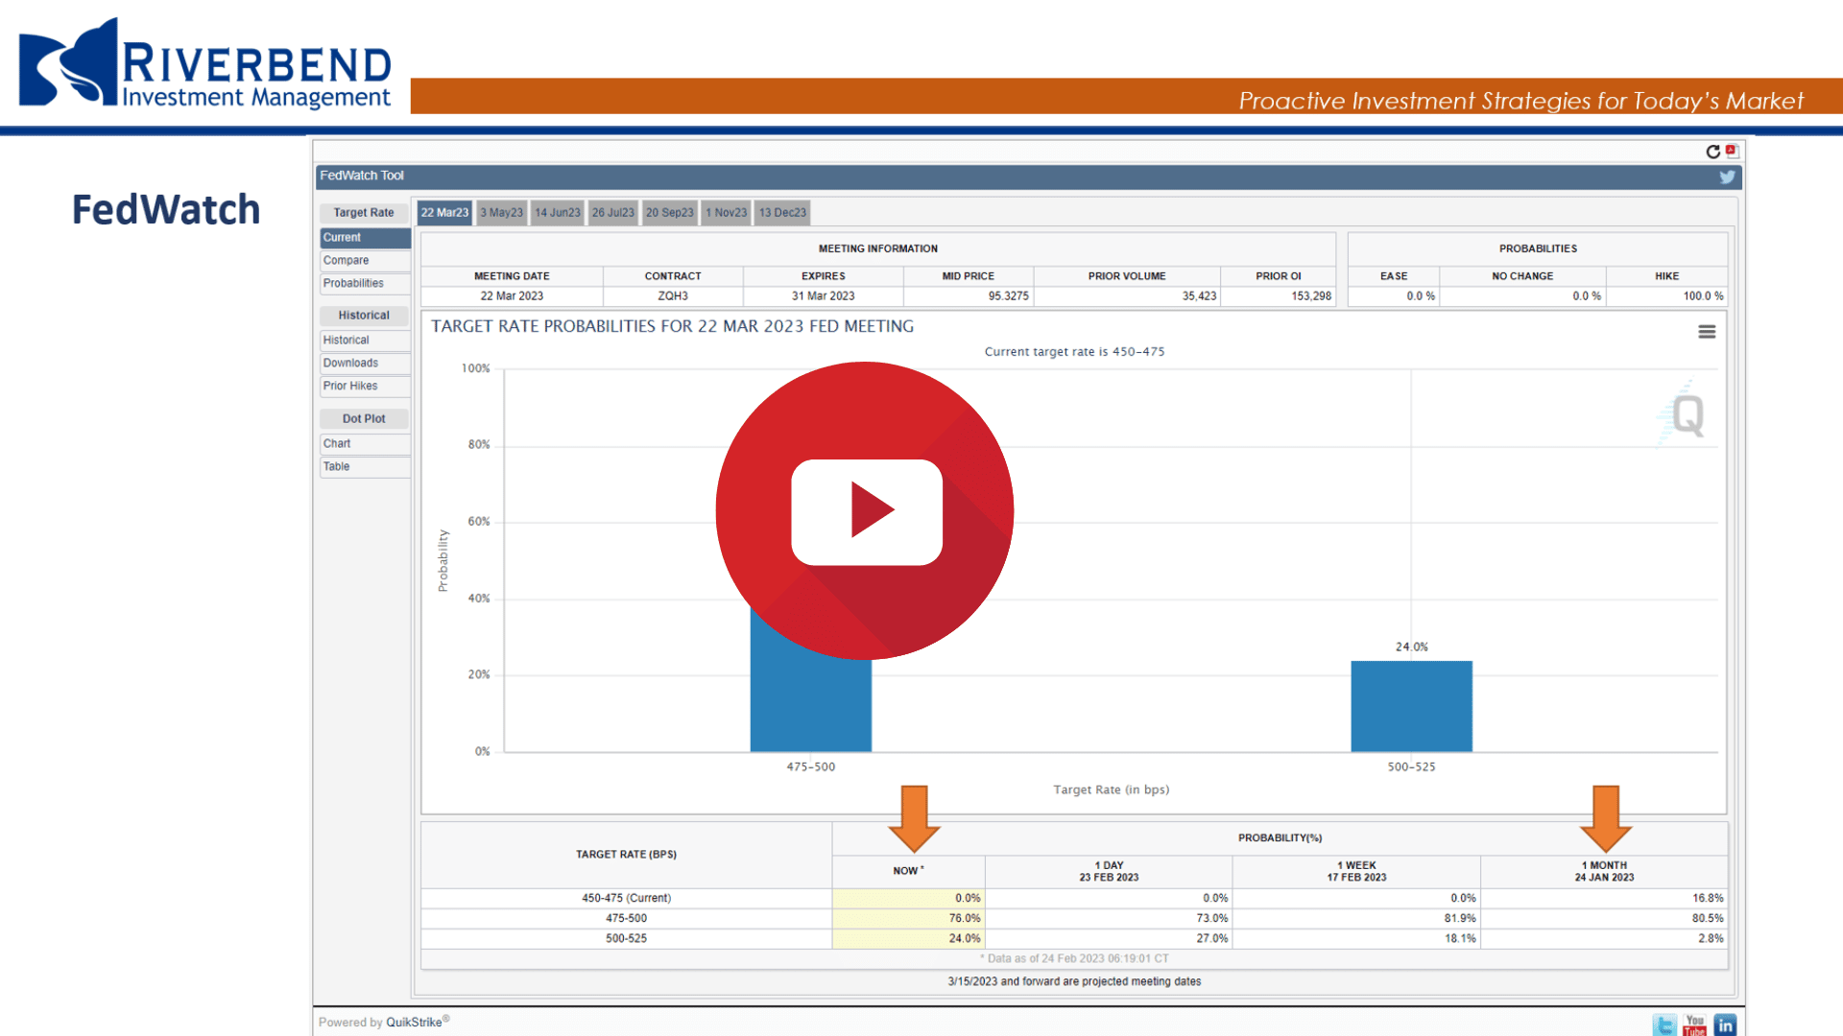Click the 500-525 row label in the table
Image resolution: width=1843 pixels, height=1036 pixels.
pos(626,939)
